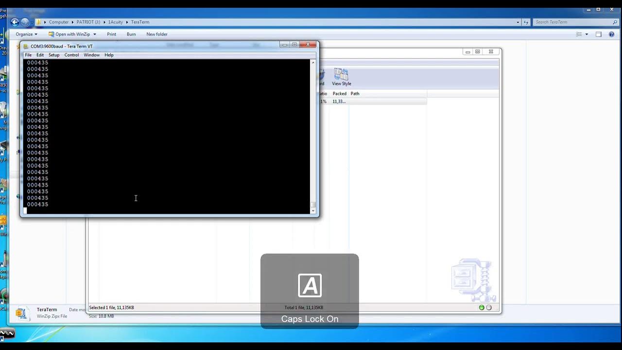This screenshot has width=622, height=350.
Task: Click the folder icon in address bar
Action: point(39,22)
